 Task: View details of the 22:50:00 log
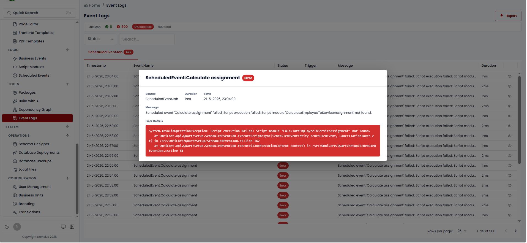[x=510, y=215]
